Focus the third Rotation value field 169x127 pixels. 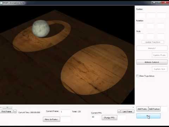(161, 26)
